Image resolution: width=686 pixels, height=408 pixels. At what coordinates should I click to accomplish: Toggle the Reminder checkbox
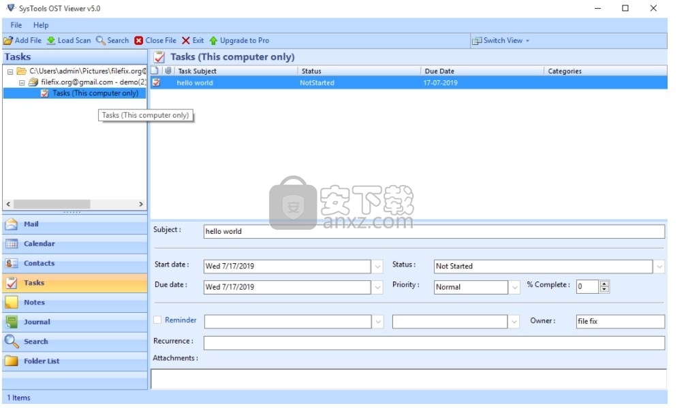coord(157,320)
